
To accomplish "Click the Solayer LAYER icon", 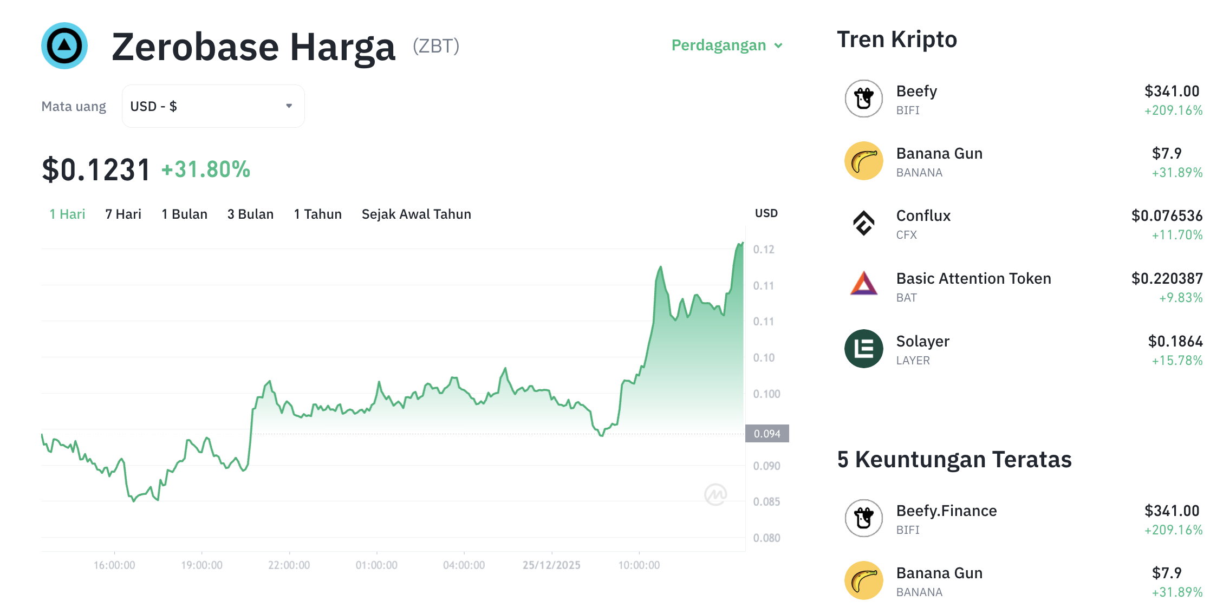I will click(863, 349).
